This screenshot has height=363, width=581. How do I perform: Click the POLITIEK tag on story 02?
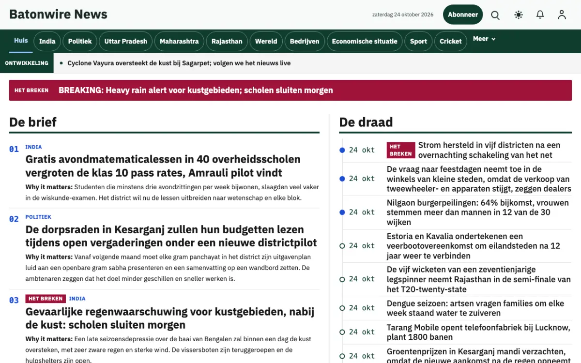click(38, 217)
